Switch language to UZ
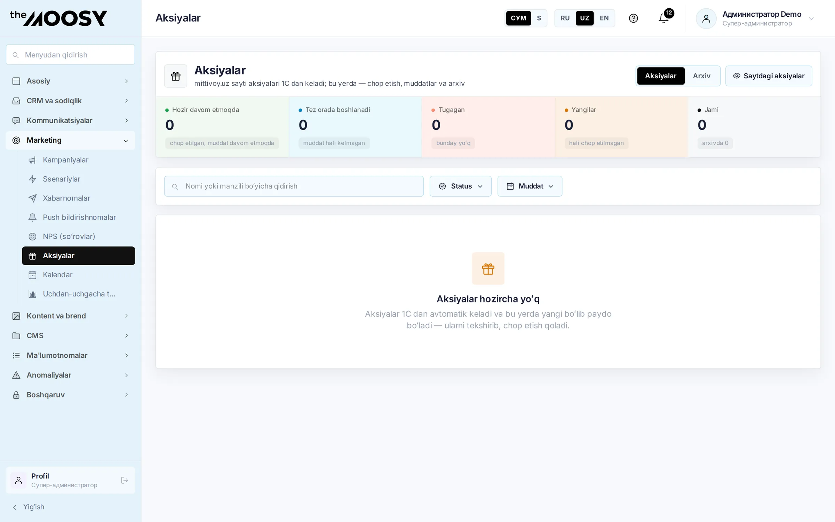The height and width of the screenshot is (522, 835). (584, 18)
